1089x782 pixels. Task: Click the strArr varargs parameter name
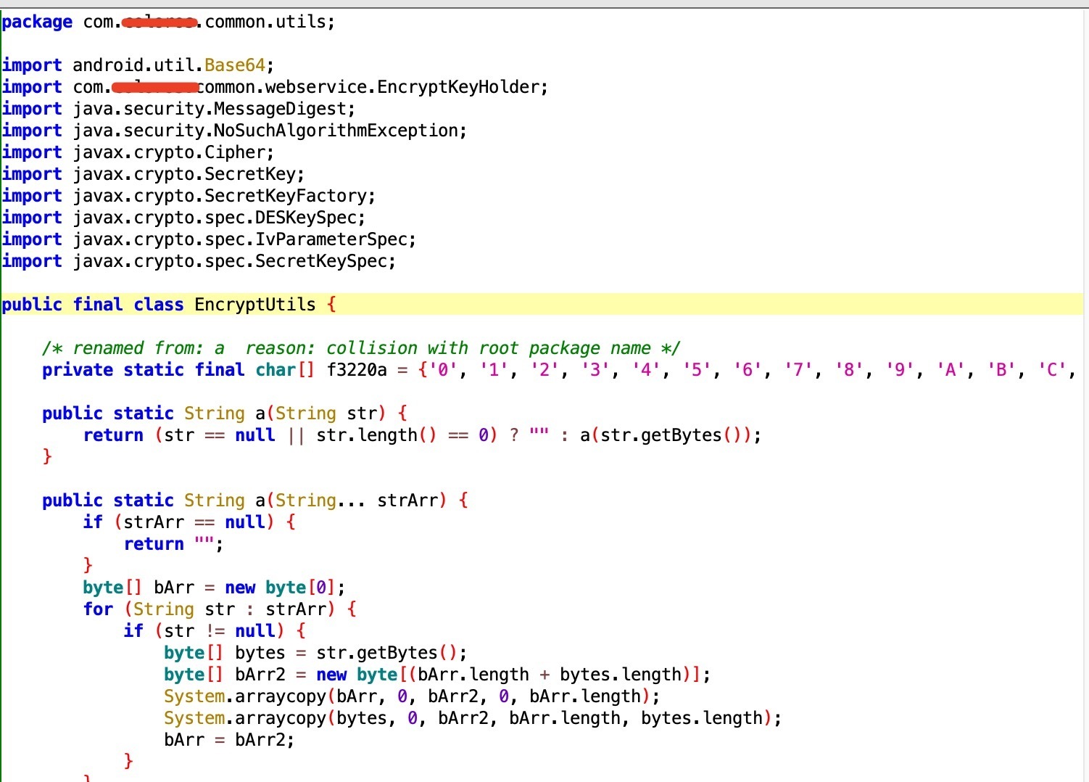[407, 501]
